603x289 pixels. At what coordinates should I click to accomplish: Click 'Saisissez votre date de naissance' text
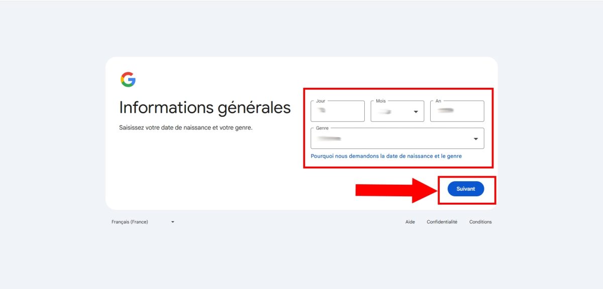[x=185, y=127]
